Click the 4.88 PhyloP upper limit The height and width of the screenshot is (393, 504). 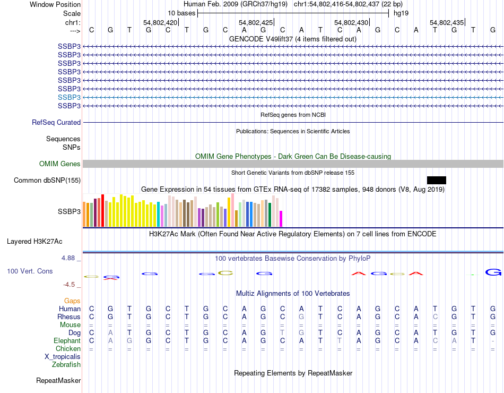pyautogui.click(x=68, y=258)
